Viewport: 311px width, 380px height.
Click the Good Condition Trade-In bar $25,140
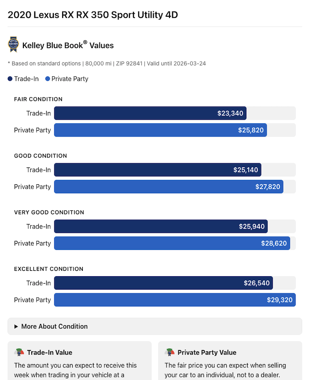(x=158, y=170)
